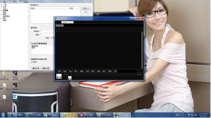Open the Action Center flag tray icon
211x118 pixels.
(x=189, y=115)
